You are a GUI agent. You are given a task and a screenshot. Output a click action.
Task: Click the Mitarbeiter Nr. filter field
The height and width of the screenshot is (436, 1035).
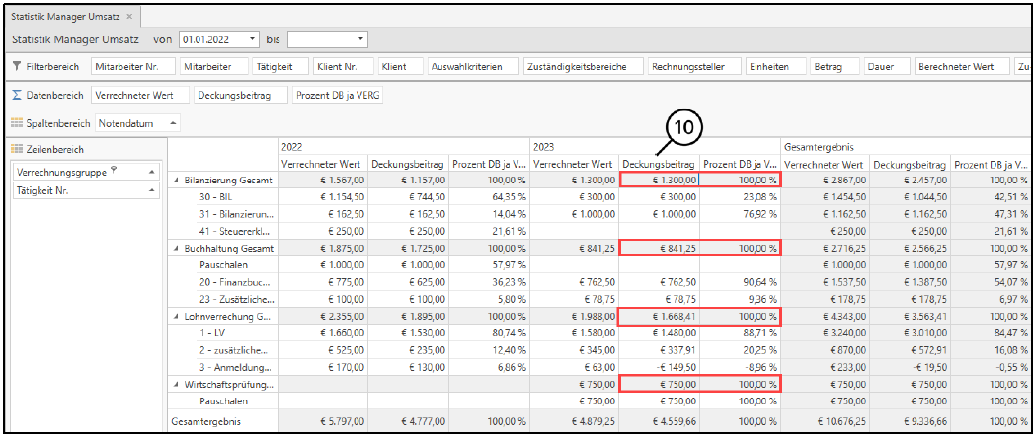tap(130, 67)
